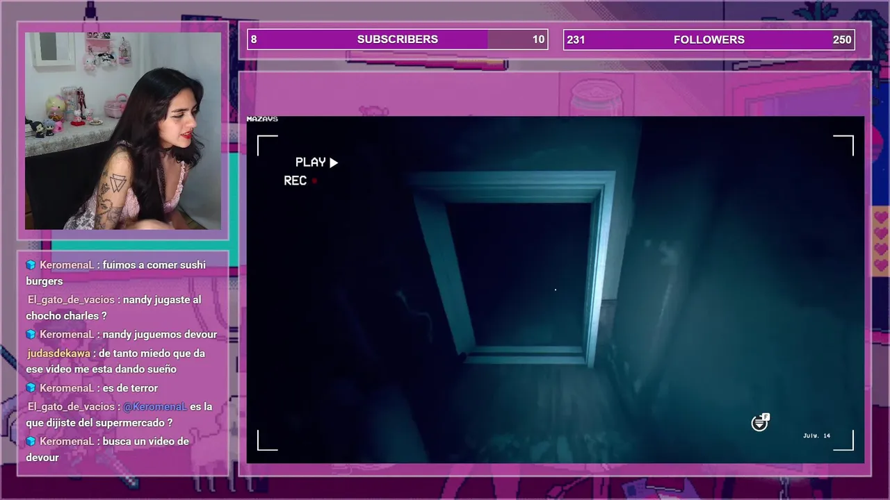Click the 'que dijiste del supermercado ?' text
The width and height of the screenshot is (890, 500).
tap(99, 422)
